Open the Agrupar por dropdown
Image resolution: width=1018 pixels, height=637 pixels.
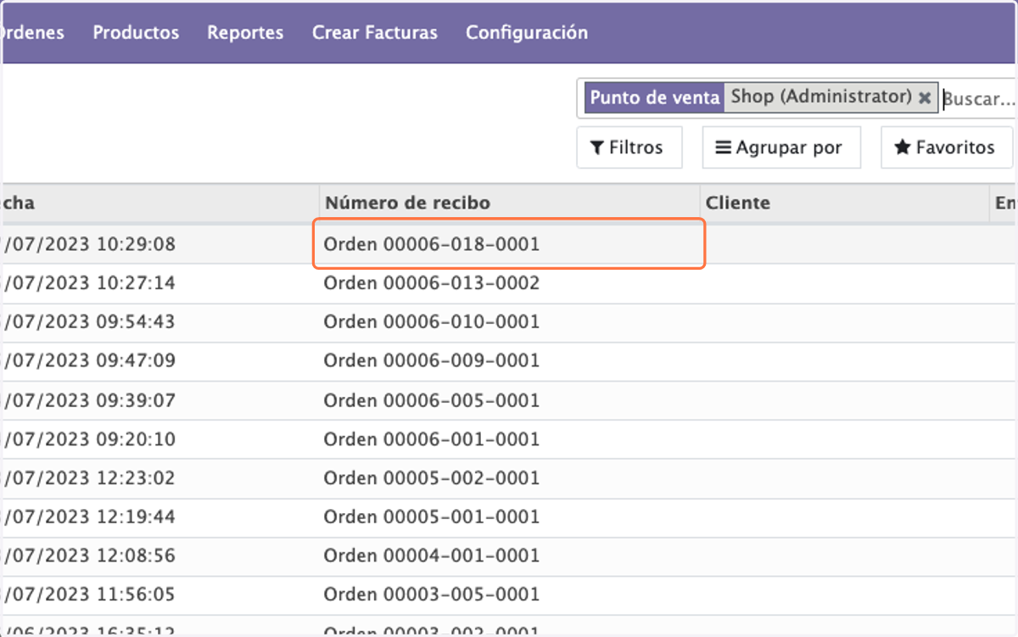781,148
